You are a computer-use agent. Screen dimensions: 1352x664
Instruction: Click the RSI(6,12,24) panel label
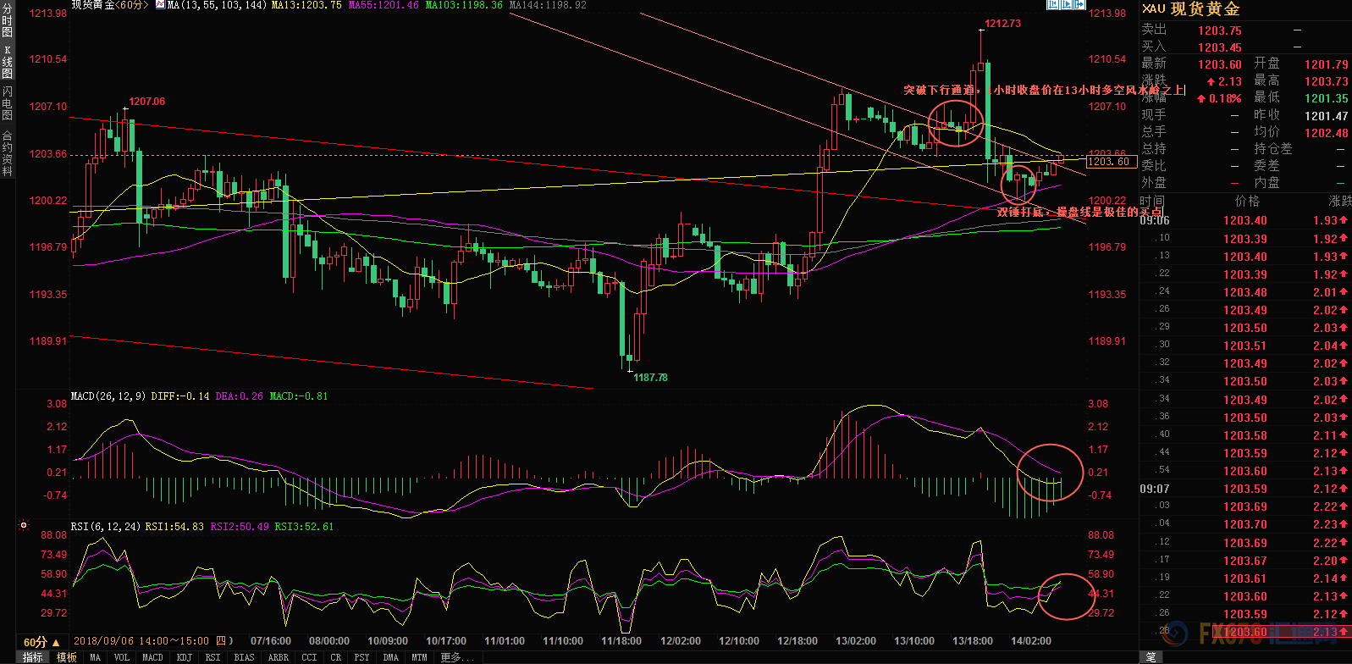[106, 527]
